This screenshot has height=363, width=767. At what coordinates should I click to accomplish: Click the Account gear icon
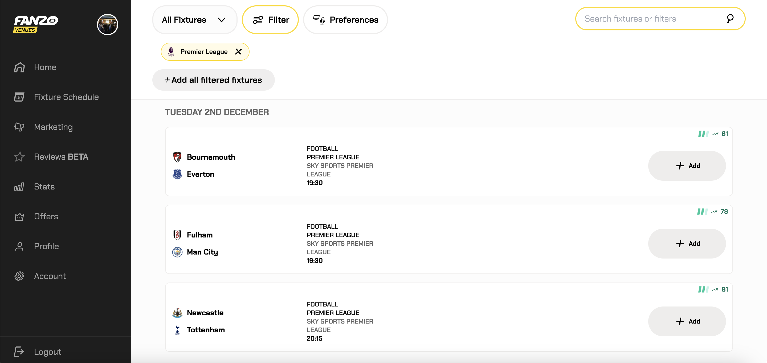(x=19, y=276)
